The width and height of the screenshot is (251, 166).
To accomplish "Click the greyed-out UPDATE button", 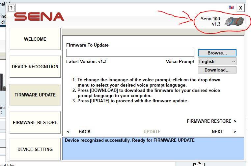I will (x=152, y=132).
